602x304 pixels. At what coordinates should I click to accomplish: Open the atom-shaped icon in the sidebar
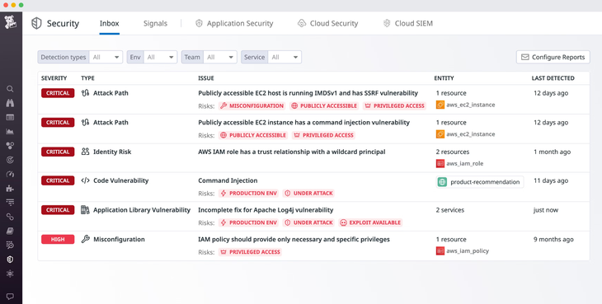11,274
